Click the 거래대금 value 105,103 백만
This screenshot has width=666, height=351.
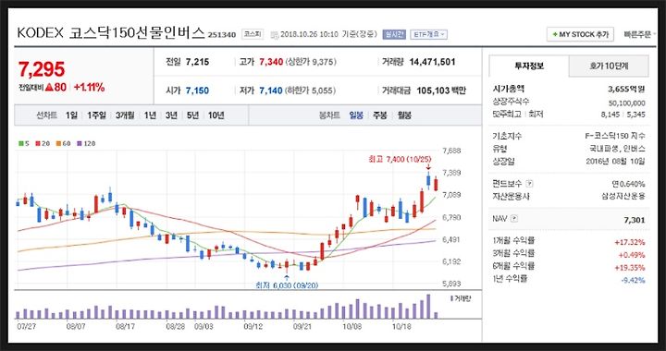coord(441,91)
